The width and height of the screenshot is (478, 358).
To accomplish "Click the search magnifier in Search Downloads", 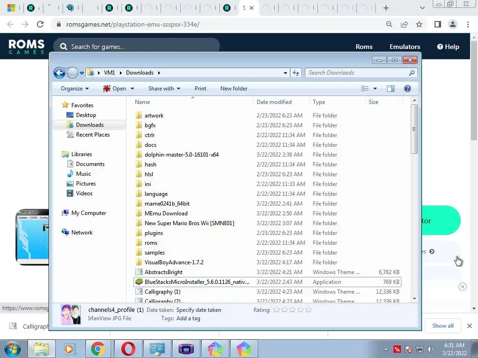I will tap(412, 73).
